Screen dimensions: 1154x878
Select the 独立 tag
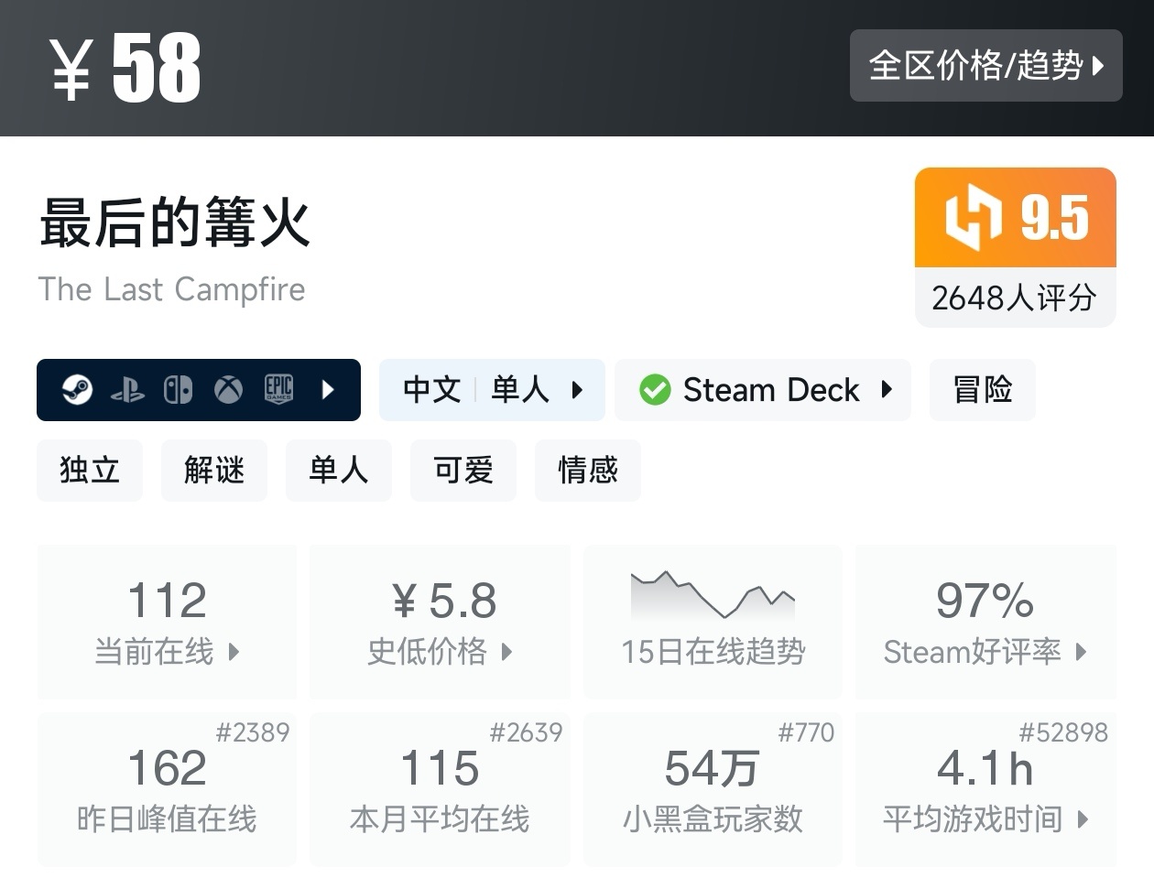(x=90, y=471)
